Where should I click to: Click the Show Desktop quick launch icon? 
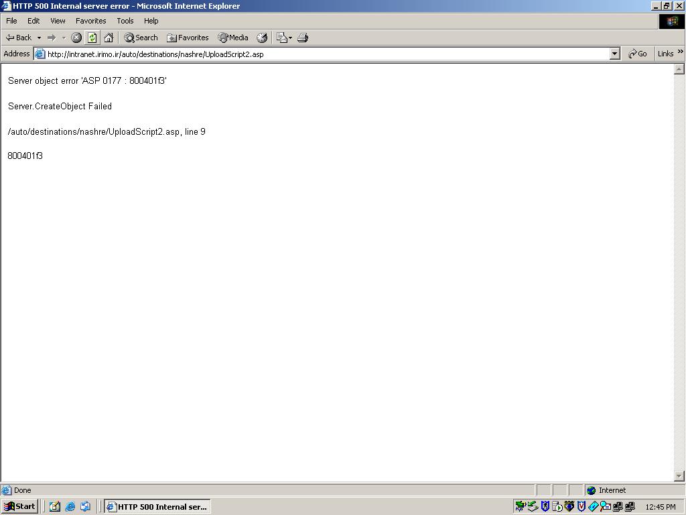(x=55, y=507)
